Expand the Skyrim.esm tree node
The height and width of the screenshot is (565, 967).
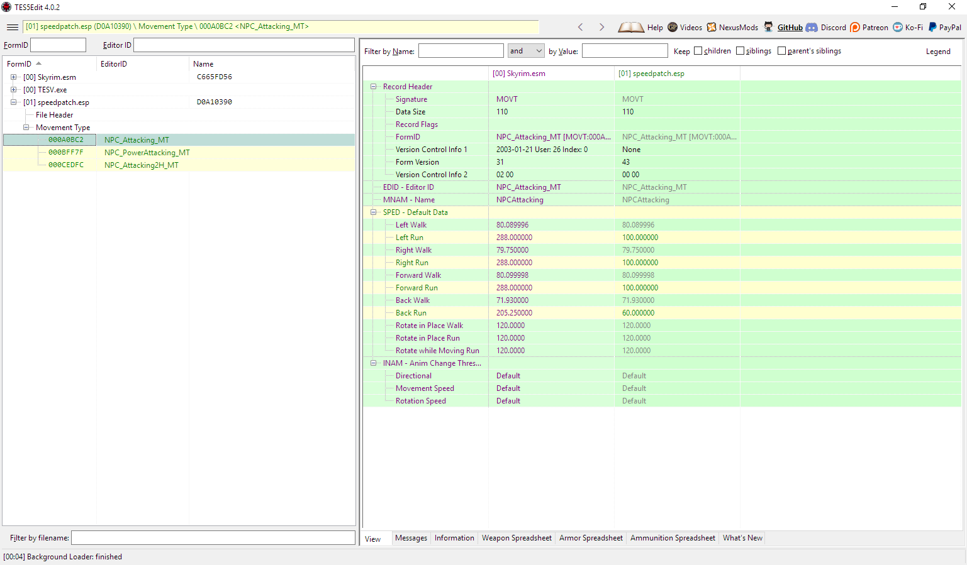coord(13,77)
